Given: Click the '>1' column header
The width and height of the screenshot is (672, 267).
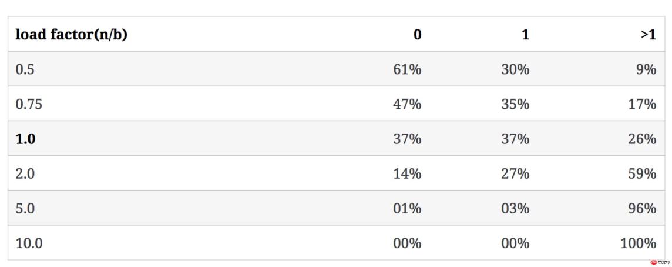Looking at the screenshot, I should coord(649,34).
